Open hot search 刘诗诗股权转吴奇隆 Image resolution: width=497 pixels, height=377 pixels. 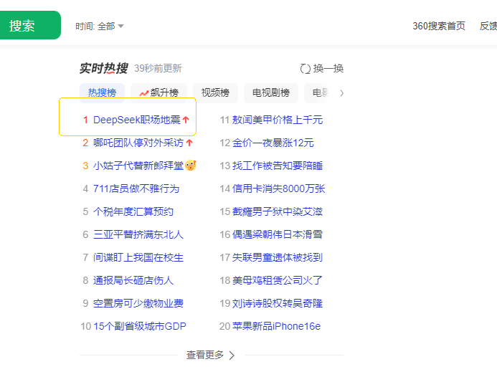click(x=278, y=303)
